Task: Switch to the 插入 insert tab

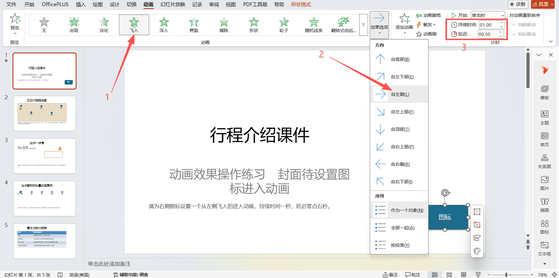Action: tap(81, 4)
